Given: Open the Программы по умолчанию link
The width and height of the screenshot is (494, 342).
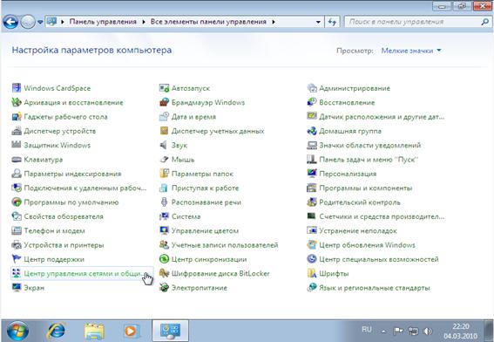Looking at the screenshot, I should tap(71, 202).
